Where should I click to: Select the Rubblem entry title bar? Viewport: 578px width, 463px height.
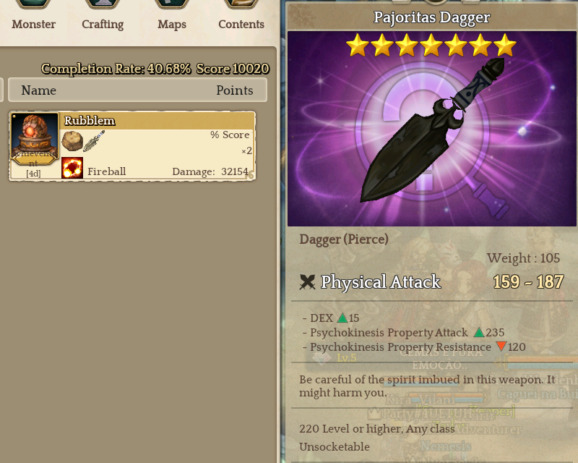tap(157, 121)
